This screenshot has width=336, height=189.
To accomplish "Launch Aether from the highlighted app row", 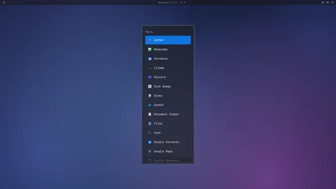I will (168, 40).
